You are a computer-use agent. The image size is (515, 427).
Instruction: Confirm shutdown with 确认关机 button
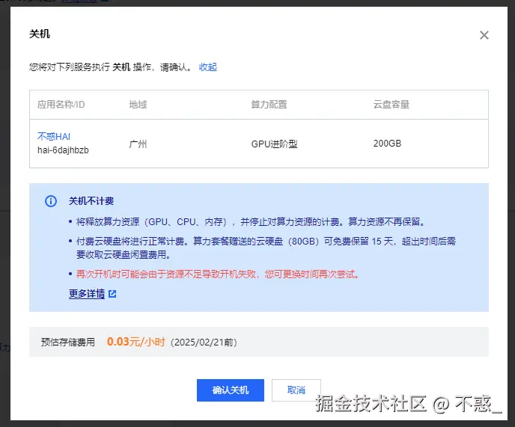[x=231, y=390]
